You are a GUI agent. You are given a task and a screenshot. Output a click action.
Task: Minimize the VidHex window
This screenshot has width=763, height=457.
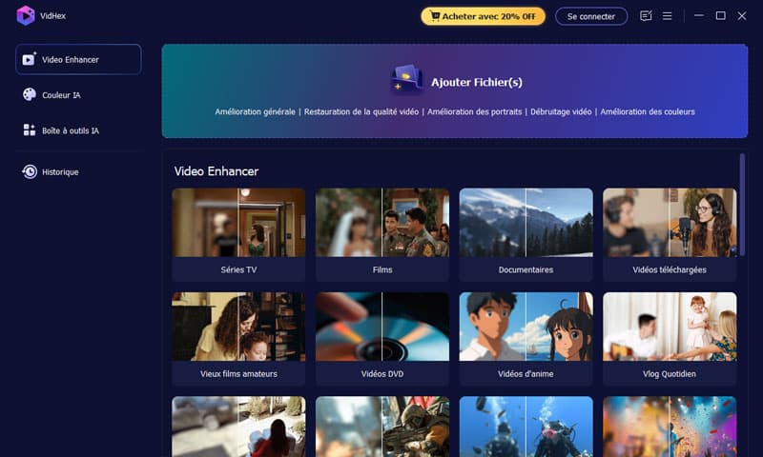click(x=699, y=16)
